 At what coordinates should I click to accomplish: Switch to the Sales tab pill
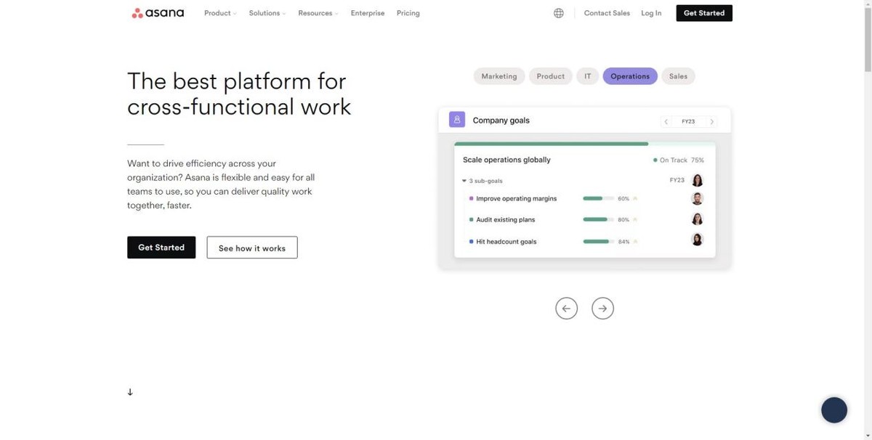pos(678,76)
